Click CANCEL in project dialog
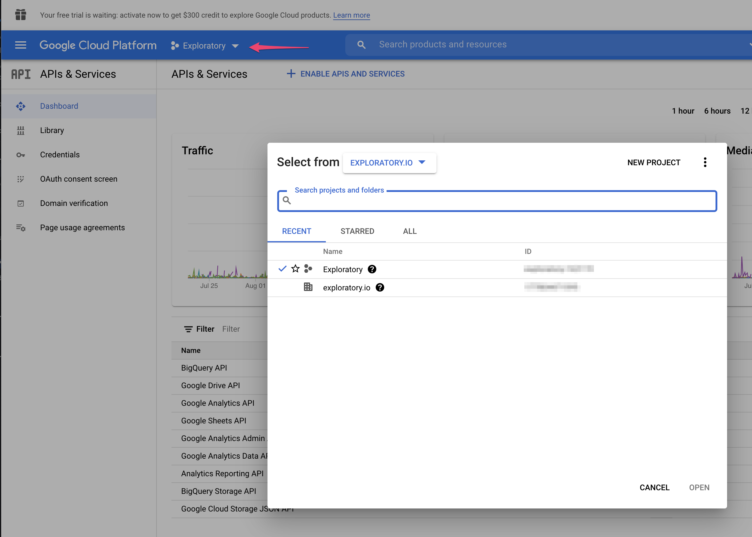Viewport: 752px width, 537px height. (x=654, y=487)
